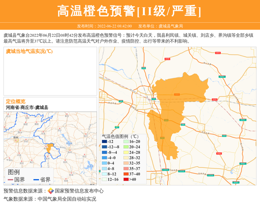This screenshot has height=204, width=260.
Task: Click the 0~4 light blue swatch
Action: click(104, 163)
